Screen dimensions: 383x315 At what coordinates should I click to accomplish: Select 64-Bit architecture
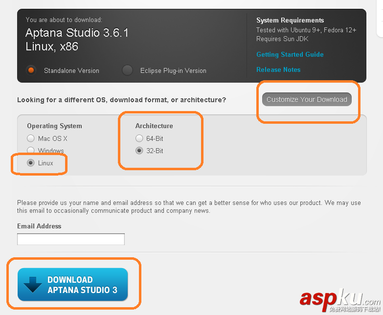click(x=139, y=138)
